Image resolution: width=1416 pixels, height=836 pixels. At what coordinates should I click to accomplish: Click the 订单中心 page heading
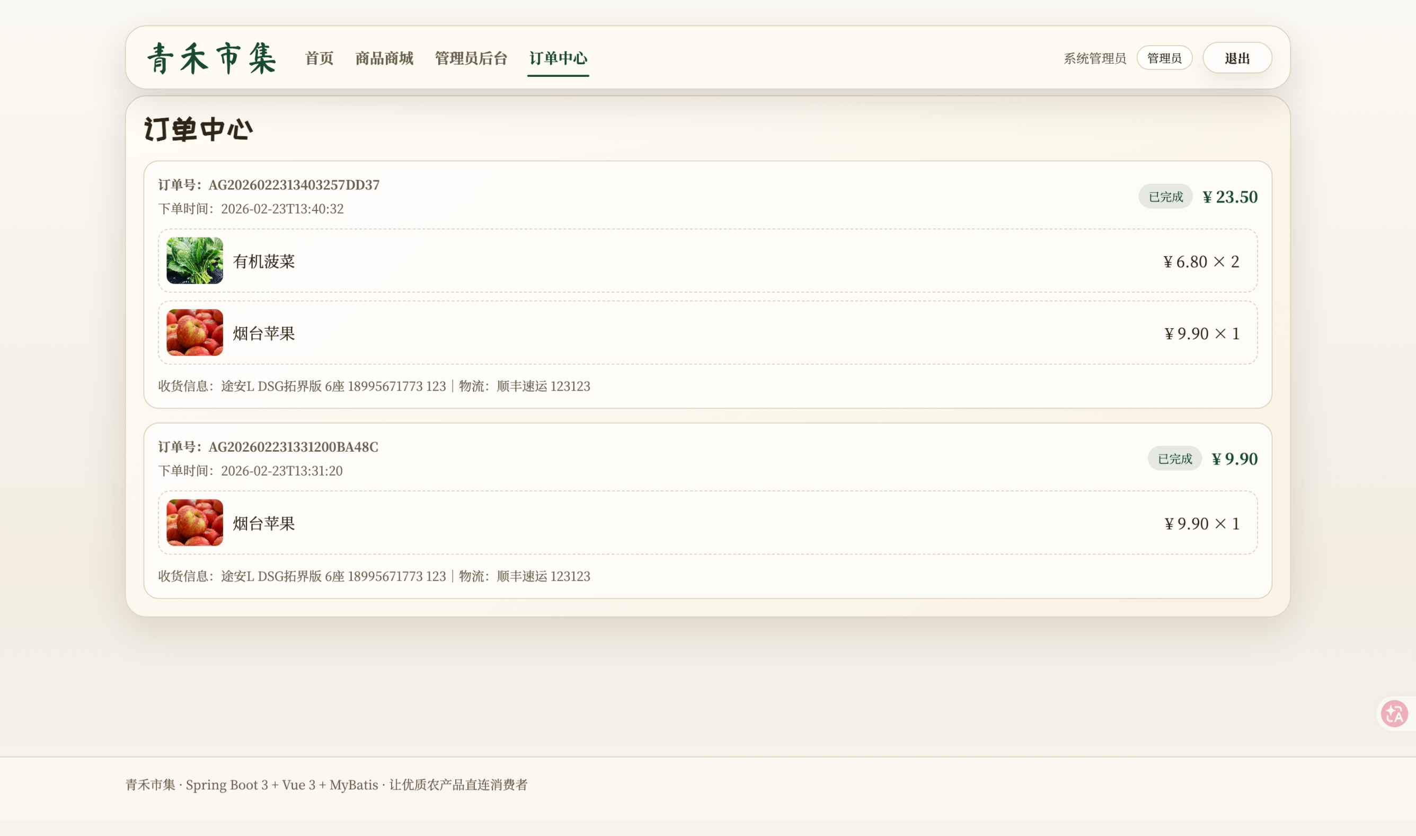[x=198, y=129]
